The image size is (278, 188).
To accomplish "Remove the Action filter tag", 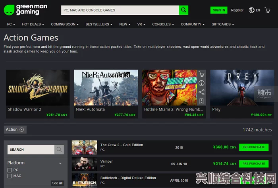I will click(21, 130).
